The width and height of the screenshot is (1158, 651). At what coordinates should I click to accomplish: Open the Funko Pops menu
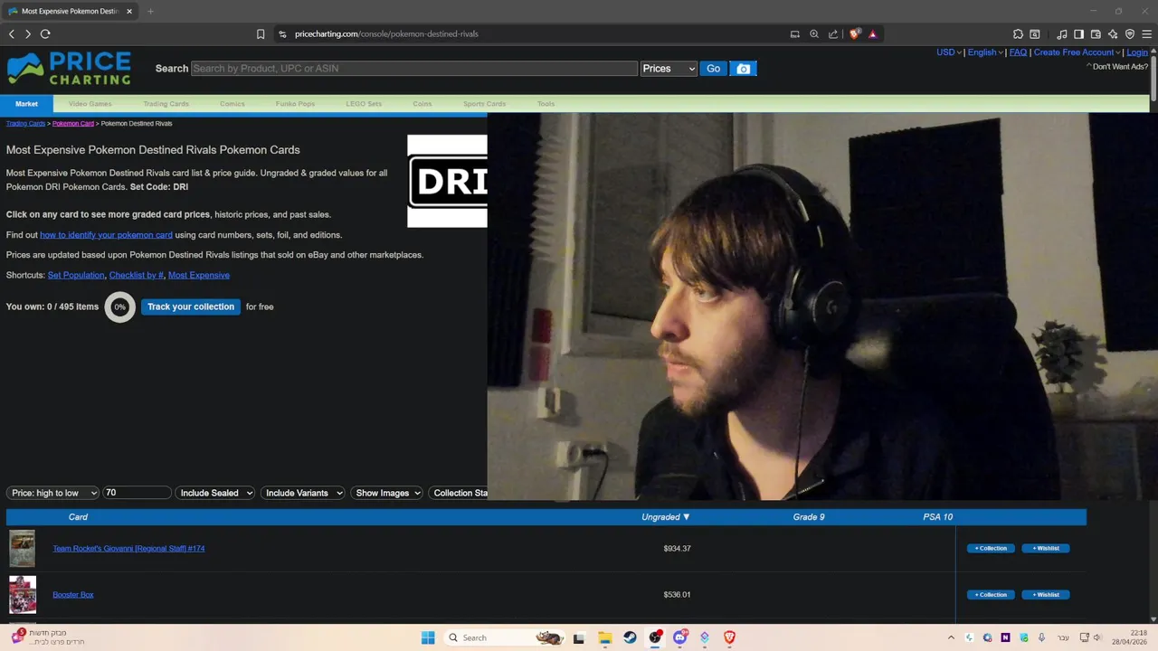[x=295, y=104]
